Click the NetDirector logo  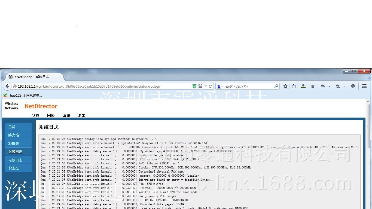coord(41,106)
